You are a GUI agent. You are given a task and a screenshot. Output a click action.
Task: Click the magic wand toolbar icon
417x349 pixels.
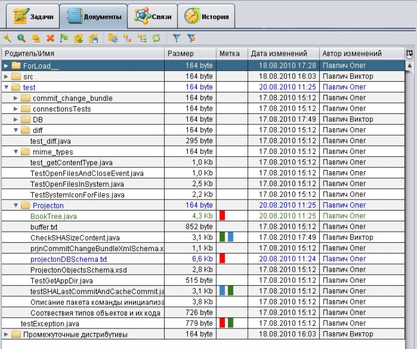click(7, 38)
